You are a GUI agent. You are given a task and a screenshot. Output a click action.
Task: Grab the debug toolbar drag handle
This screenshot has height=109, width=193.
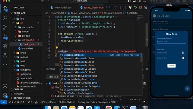coord(107,7)
